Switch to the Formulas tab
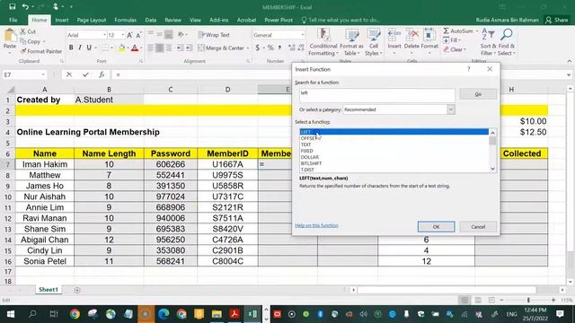Screen dimensions: 575x323 tap(125, 20)
